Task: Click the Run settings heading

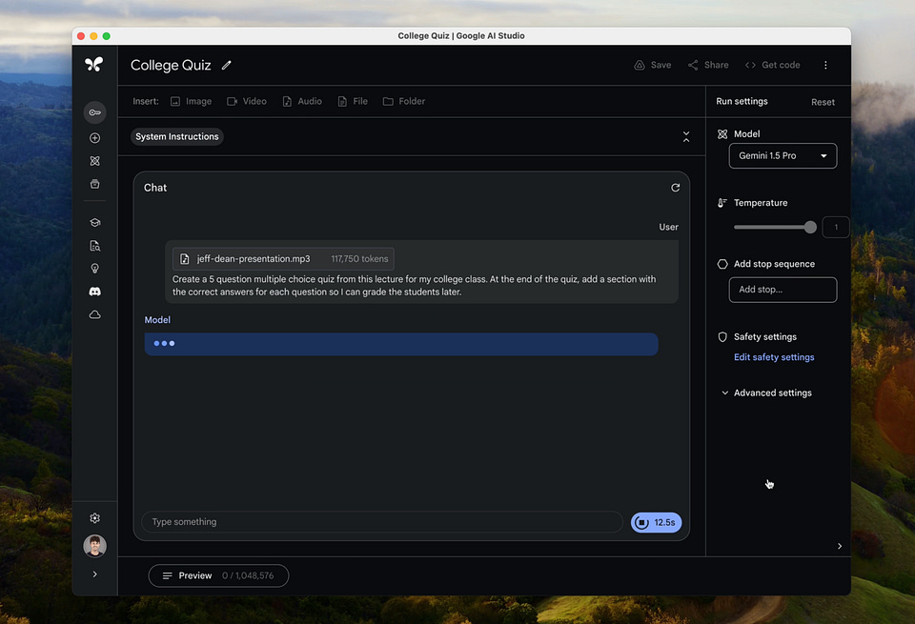Action: pyautogui.click(x=742, y=102)
